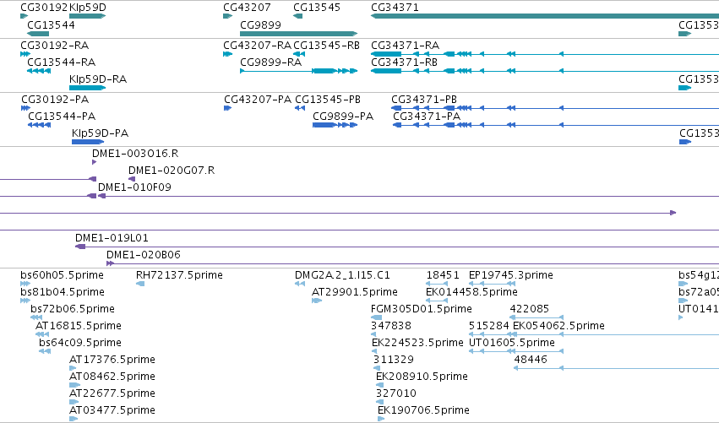The width and height of the screenshot is (719, 423).
Task: Select feature 347838
Action: pyautogui.click(x=373, y=334)
